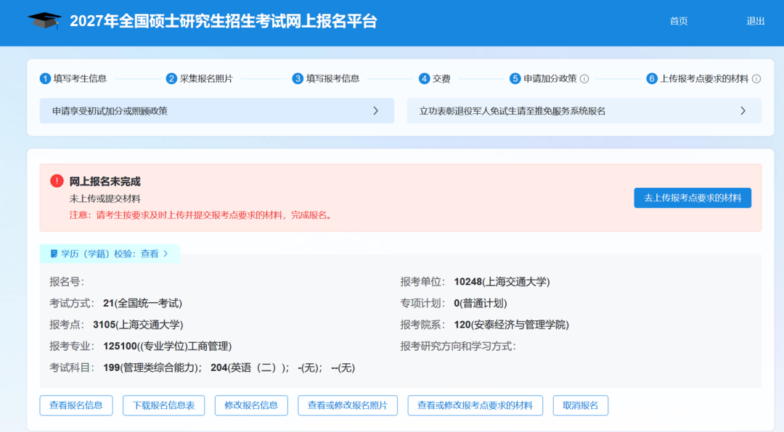Open the chevron after 学历校验 查看

166,254
